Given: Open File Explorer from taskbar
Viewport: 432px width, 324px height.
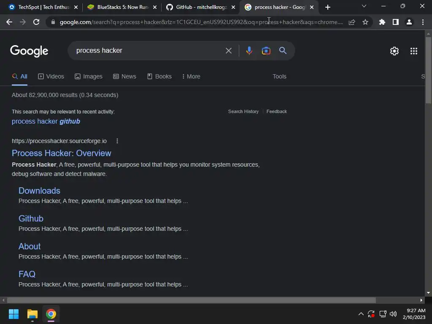Looking at the screenshot, I should 32,314.
